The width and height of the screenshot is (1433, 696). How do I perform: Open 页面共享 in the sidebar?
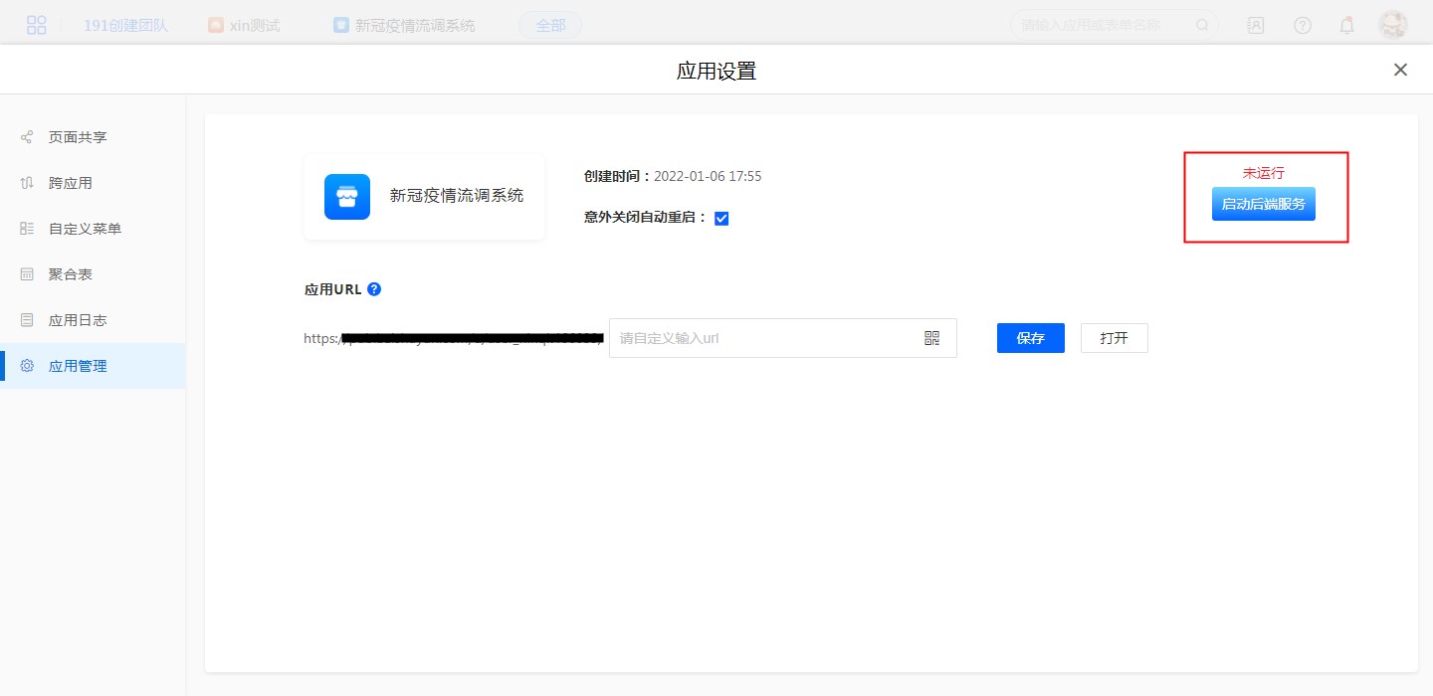pyautogui.click(x=78, y=137)
